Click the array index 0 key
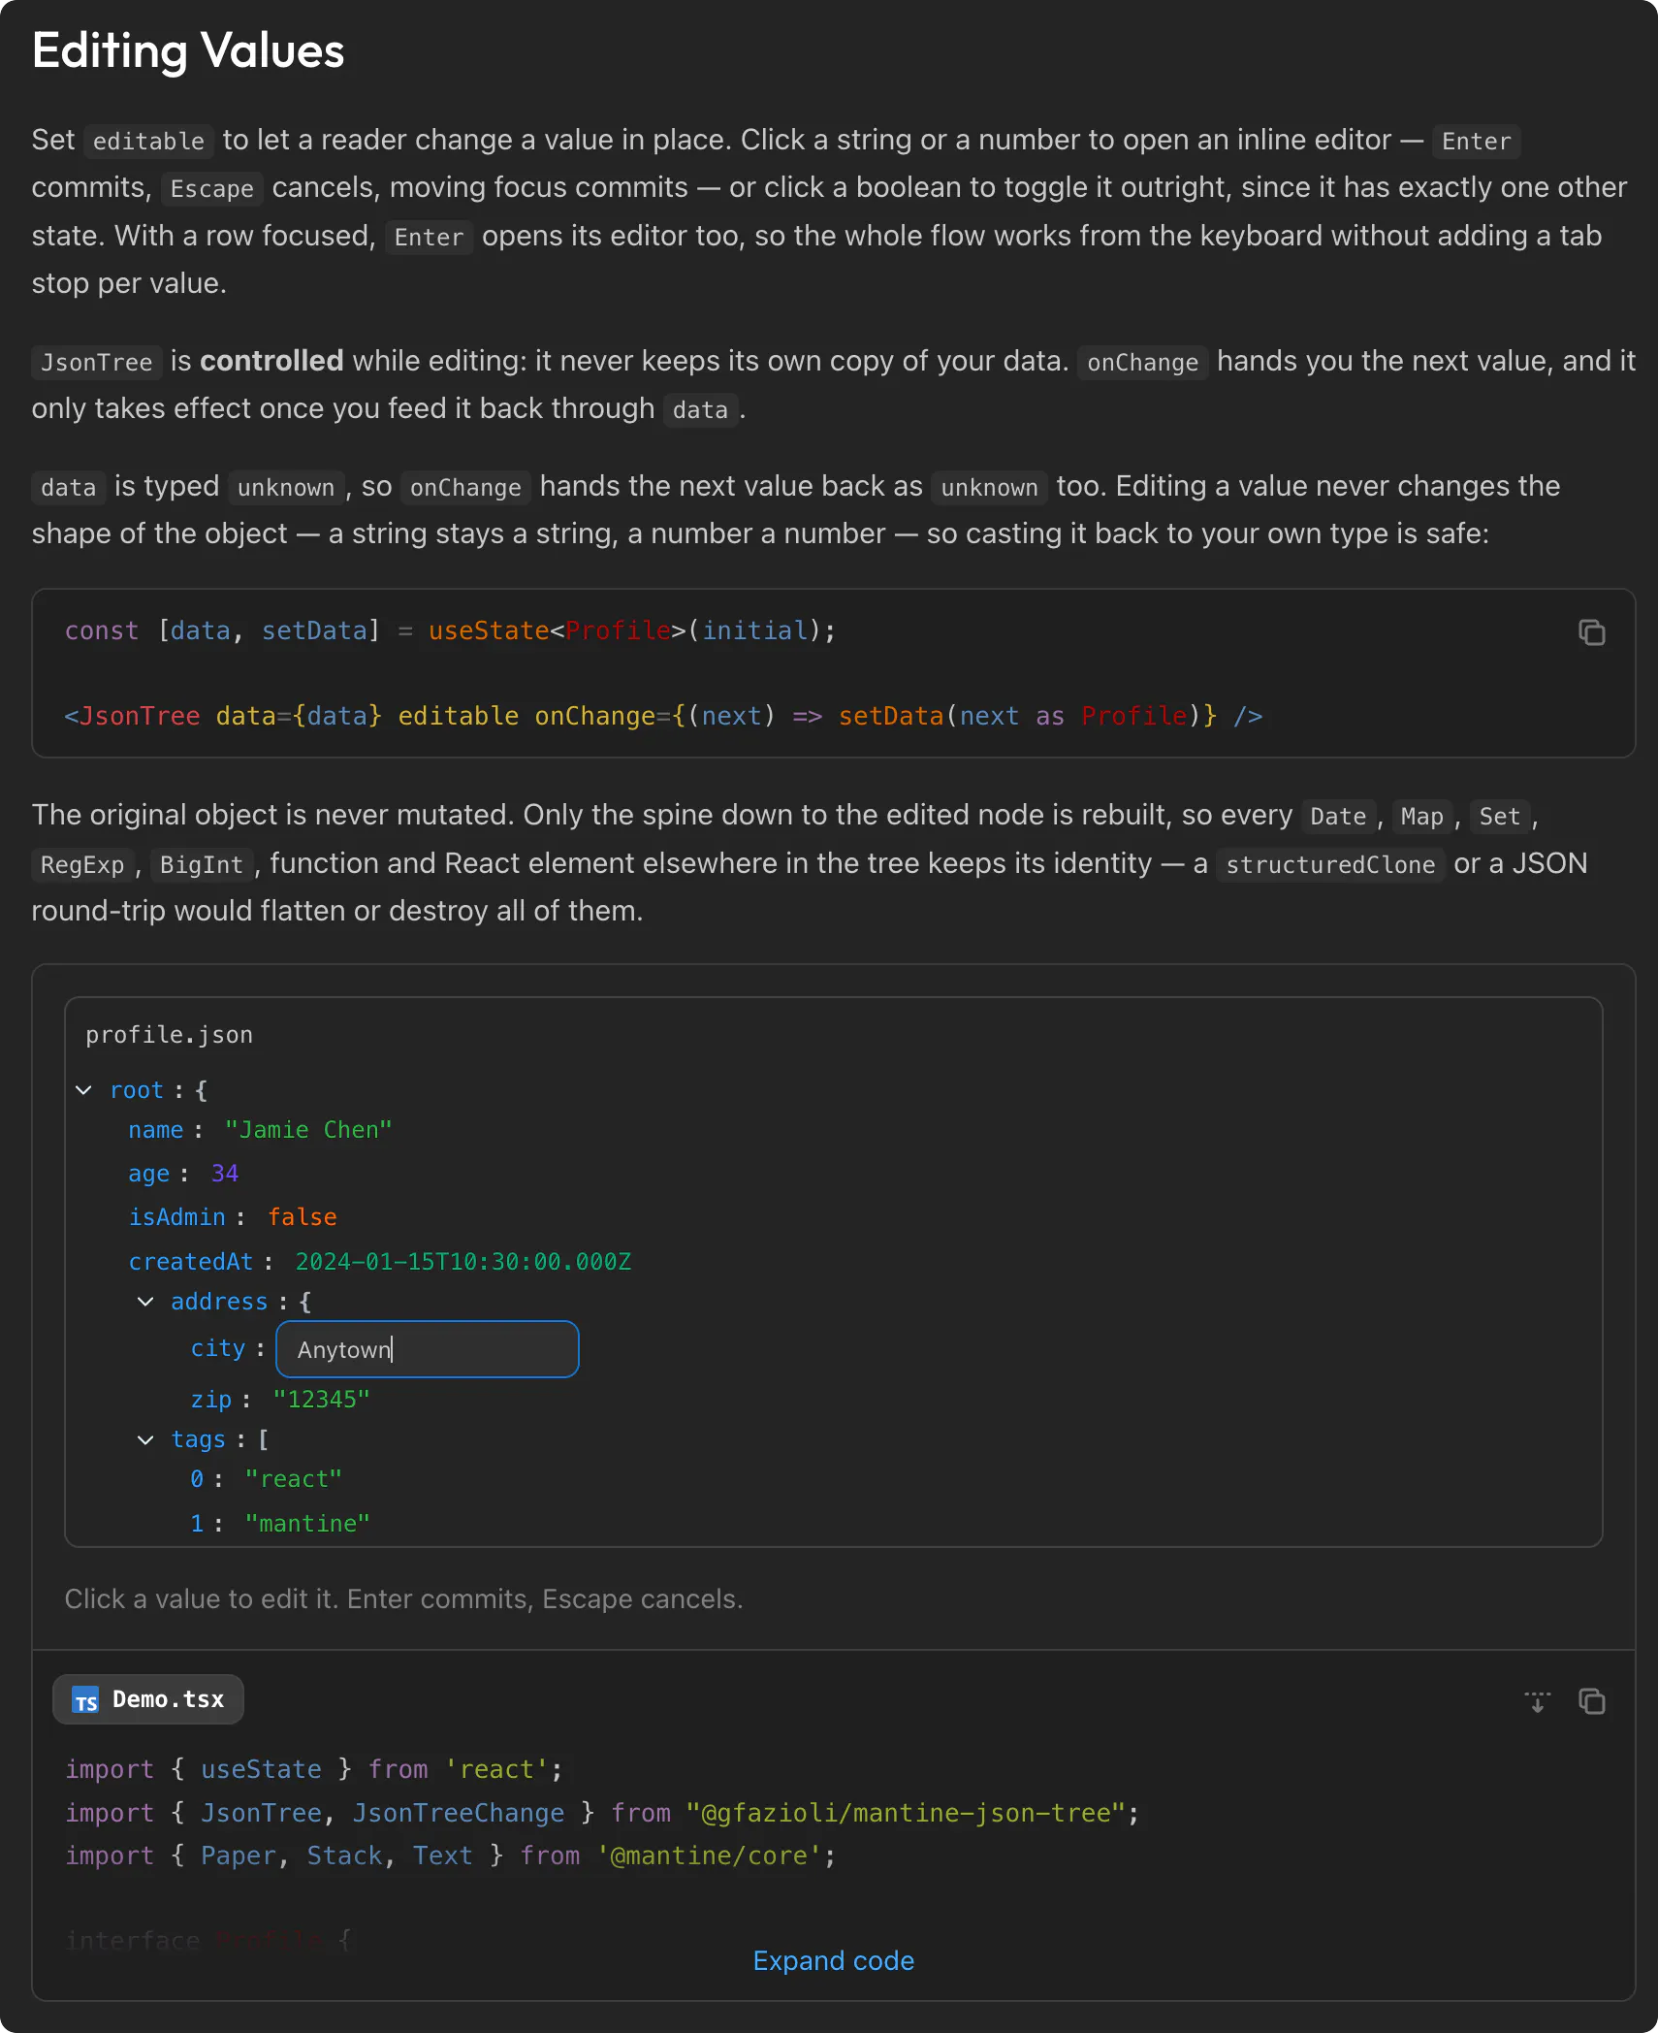This screenshot has width=1658, height=2033. pos(197,1479)
